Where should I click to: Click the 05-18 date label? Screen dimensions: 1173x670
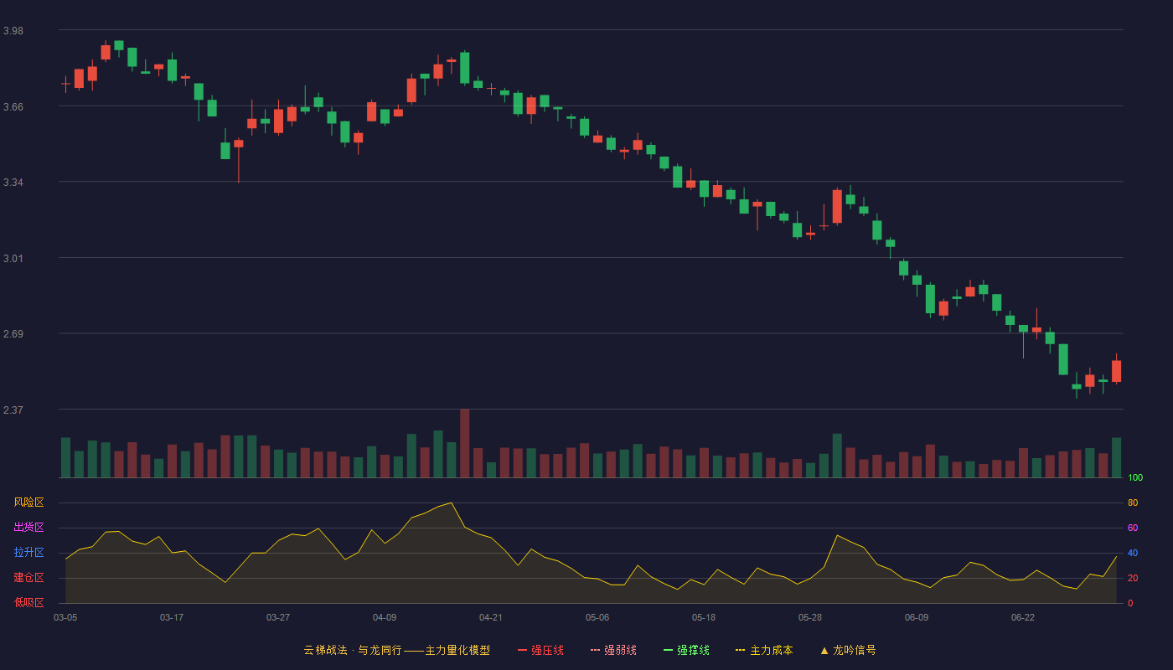(704, 617)
